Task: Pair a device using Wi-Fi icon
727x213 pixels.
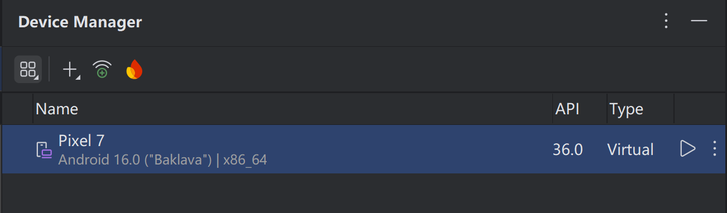Action: [102, 70]
